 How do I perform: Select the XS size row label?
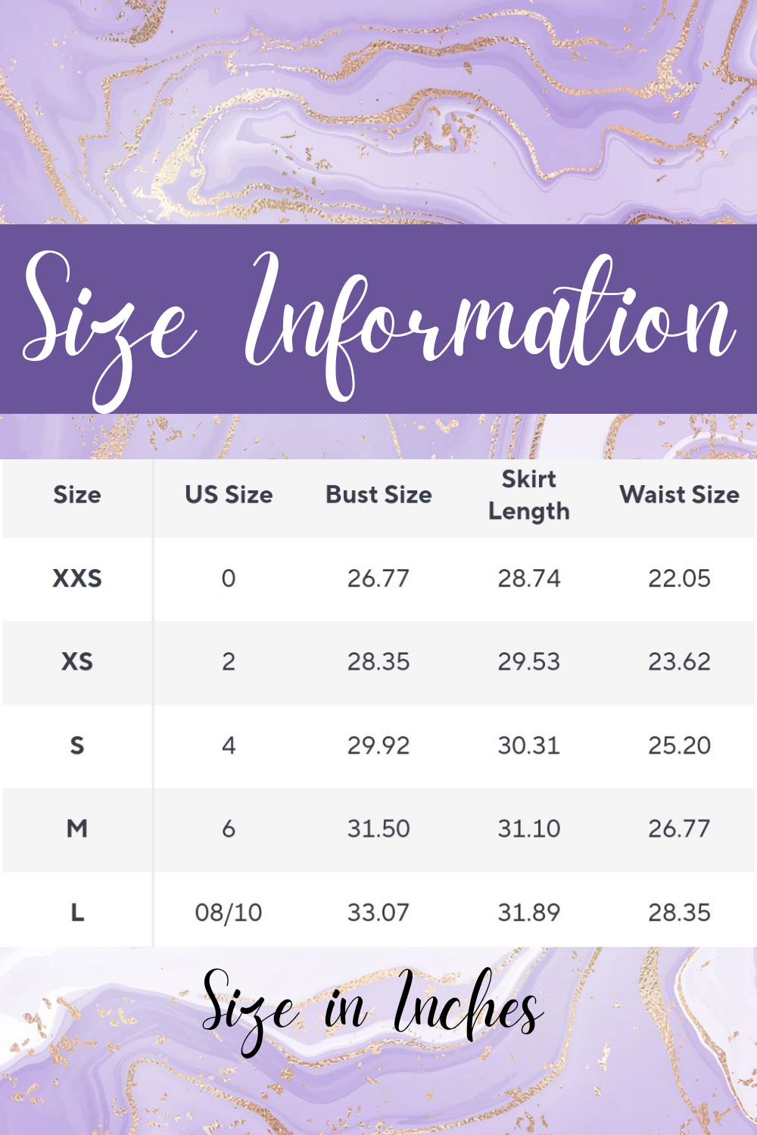(x=77, y=662)
